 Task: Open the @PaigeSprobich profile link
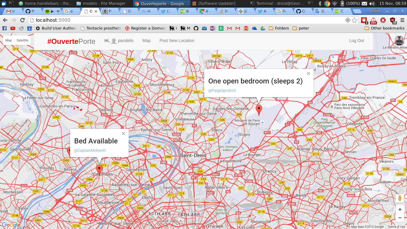[x=222, y=90]
